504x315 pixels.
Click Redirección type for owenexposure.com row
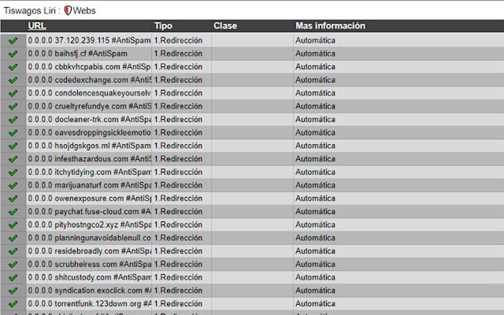pos(178,198)
